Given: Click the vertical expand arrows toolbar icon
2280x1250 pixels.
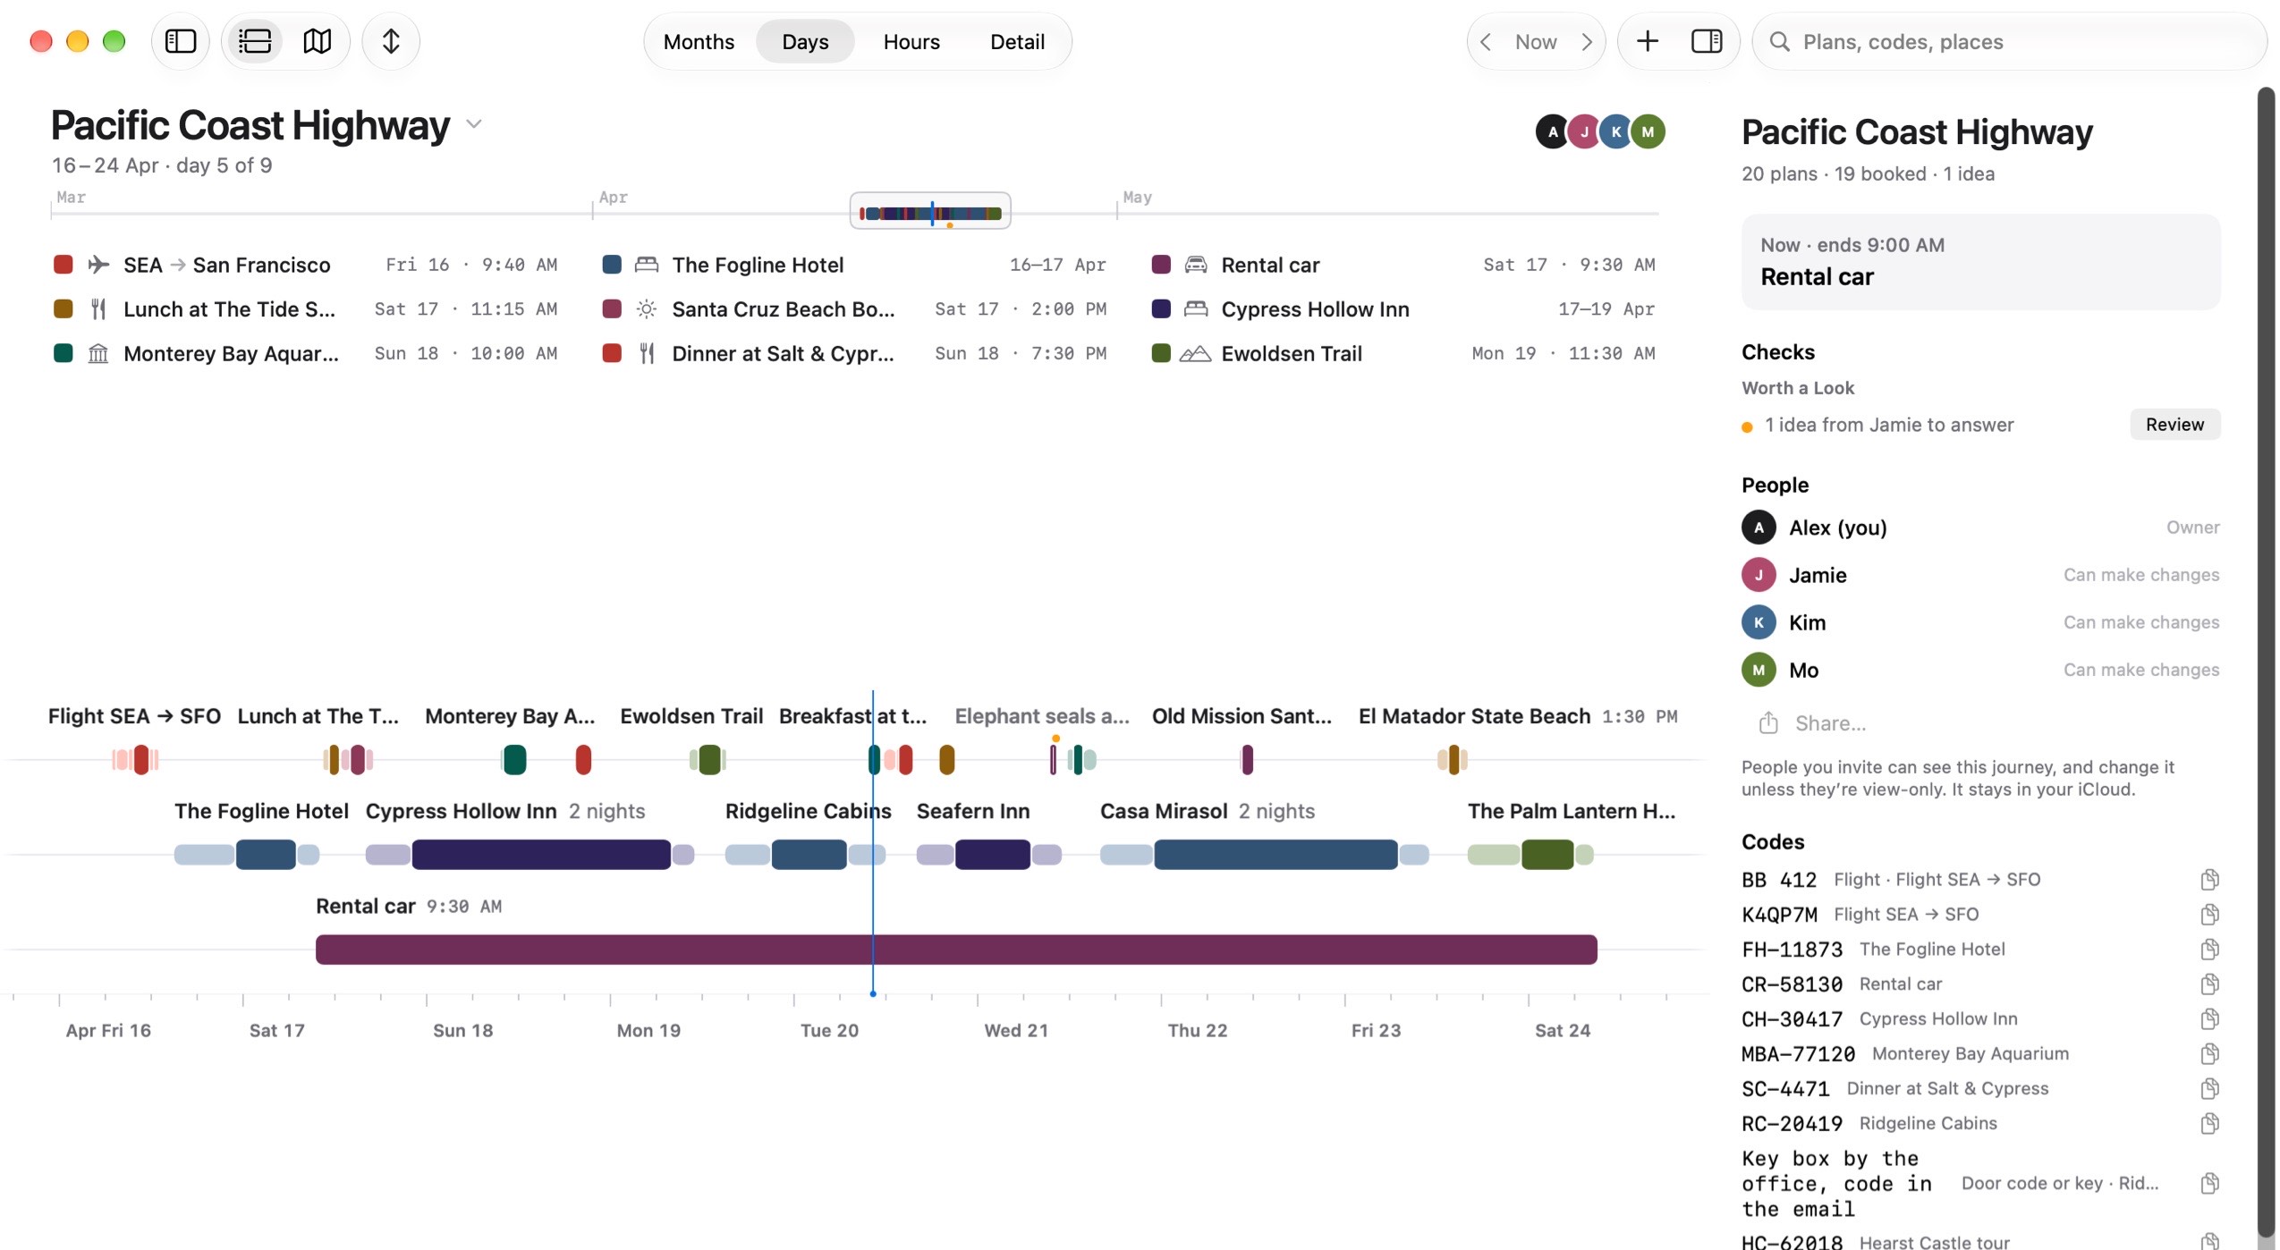Looking at the screenshot, I should tap(391, 41).
